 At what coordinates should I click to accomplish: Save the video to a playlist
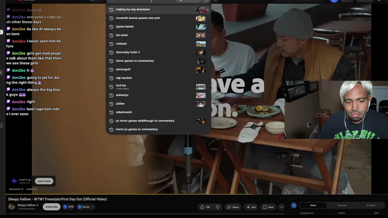[x=268, y=207]
